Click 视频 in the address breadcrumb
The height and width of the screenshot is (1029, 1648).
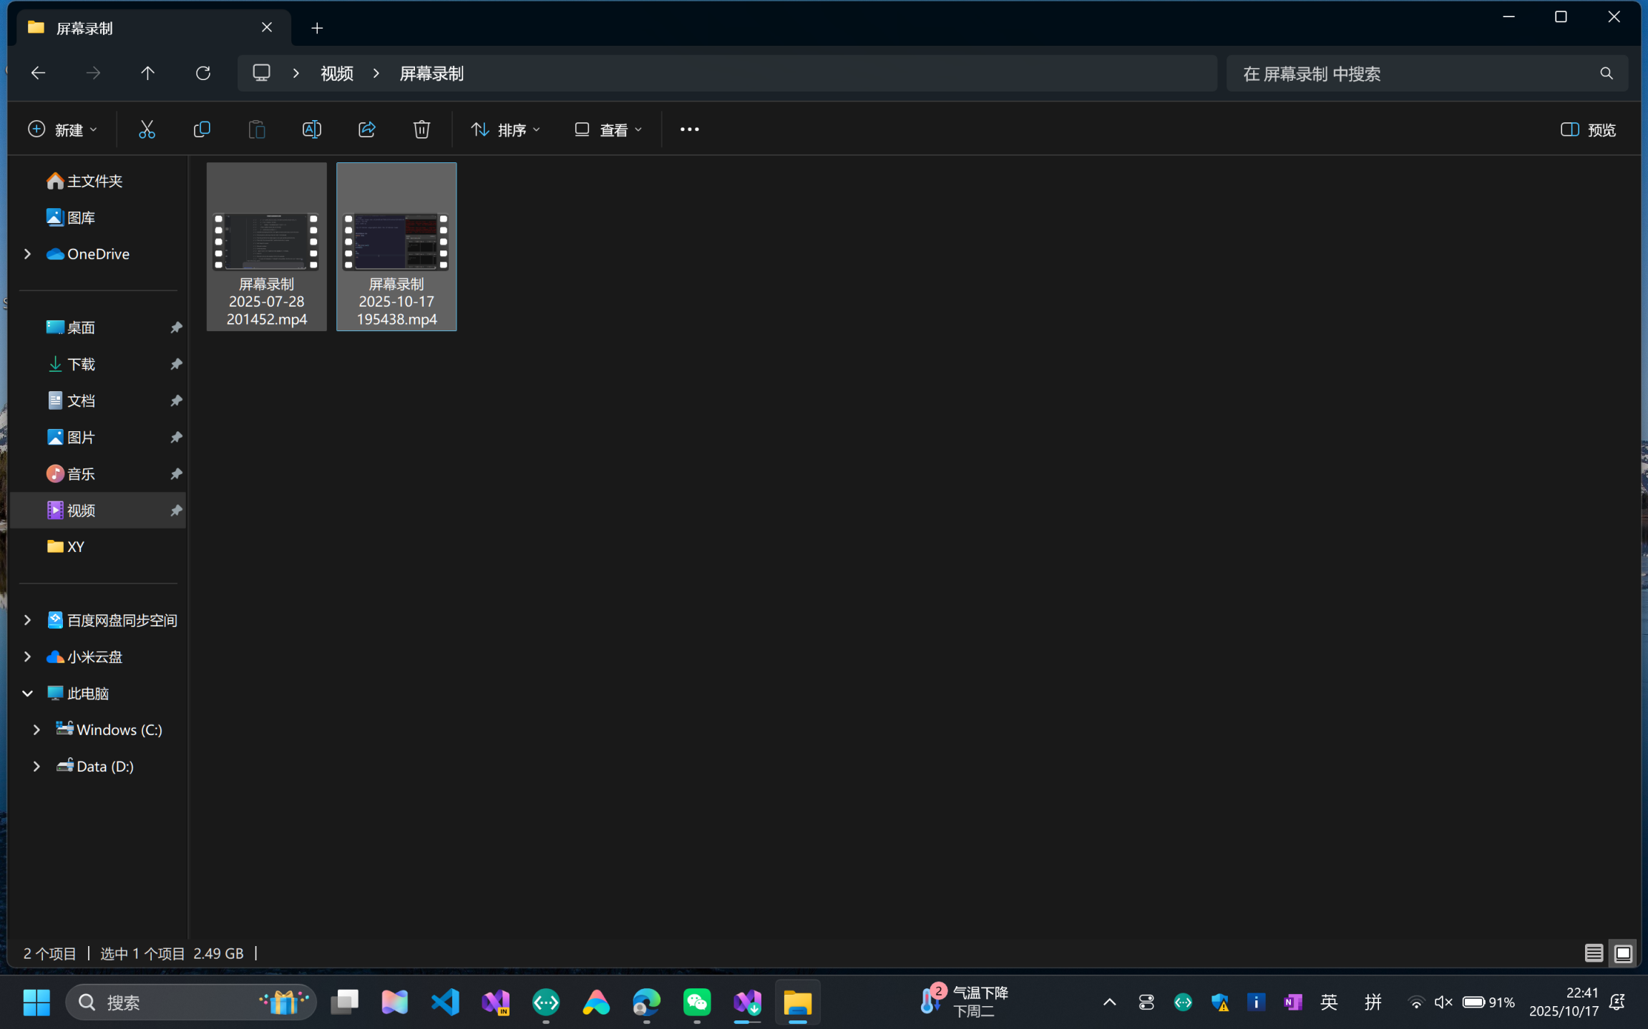pyautogui.click(x=336, y=73)
